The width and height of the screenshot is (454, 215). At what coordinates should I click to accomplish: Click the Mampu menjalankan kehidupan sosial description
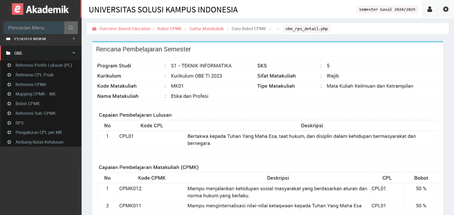click(277, 192)
